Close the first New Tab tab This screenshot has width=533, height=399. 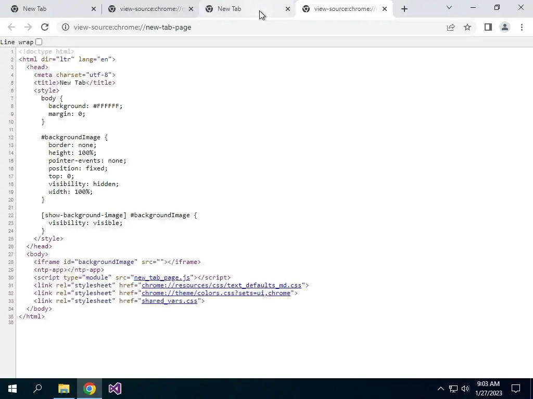pos(94,9)
